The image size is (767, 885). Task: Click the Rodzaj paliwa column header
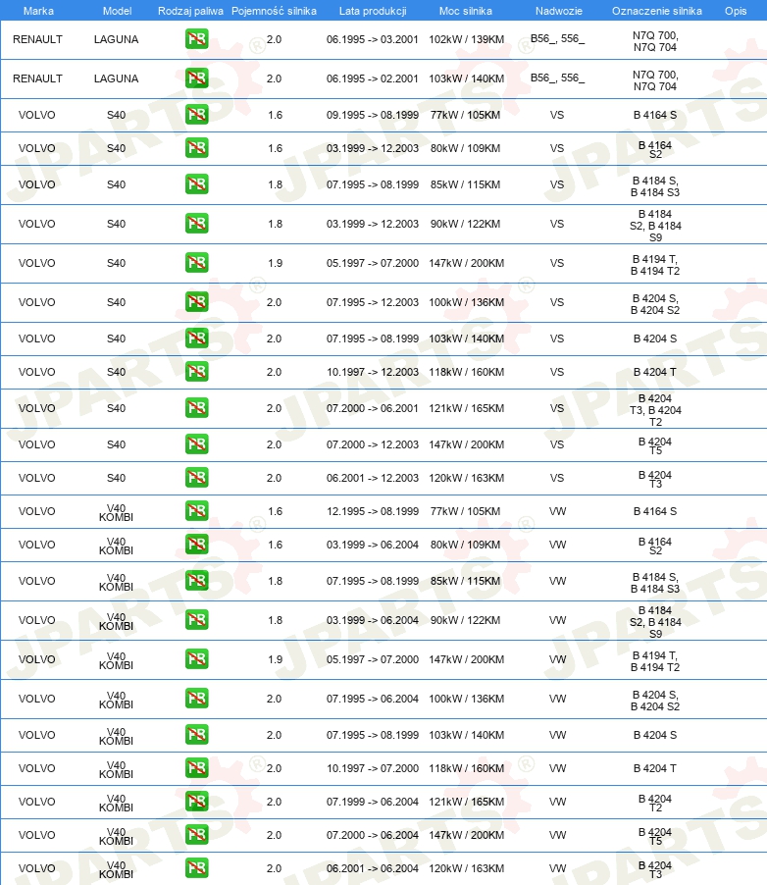coord(190,11)
